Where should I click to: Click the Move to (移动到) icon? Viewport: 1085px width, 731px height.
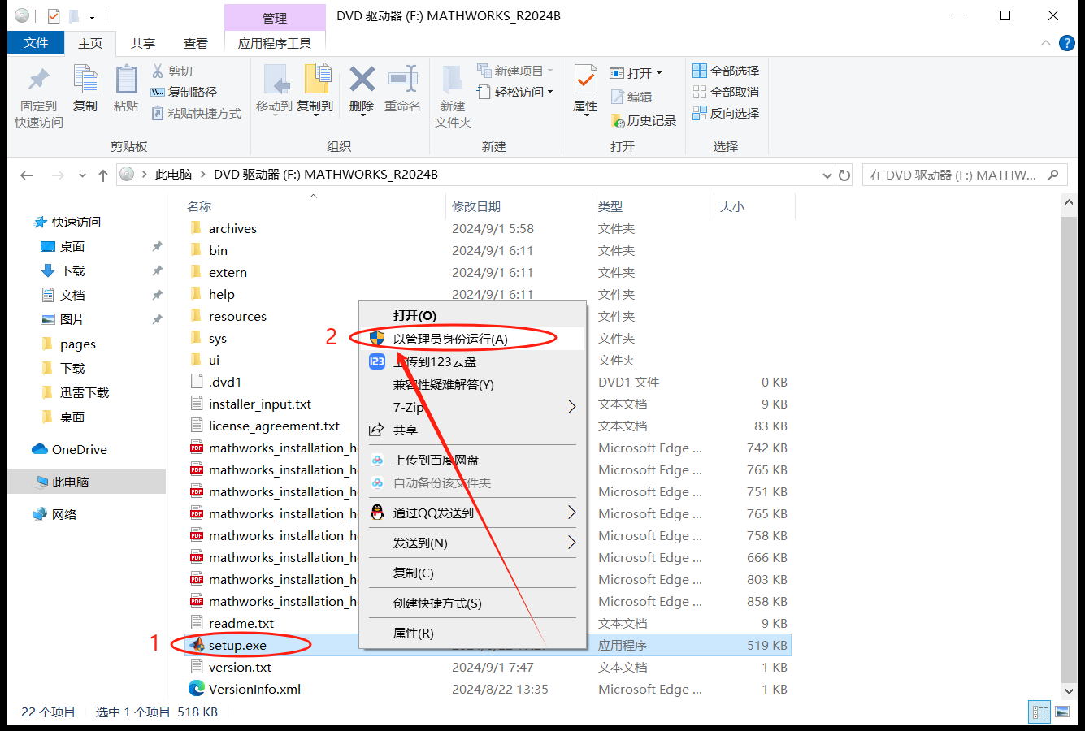click(276, 80)
